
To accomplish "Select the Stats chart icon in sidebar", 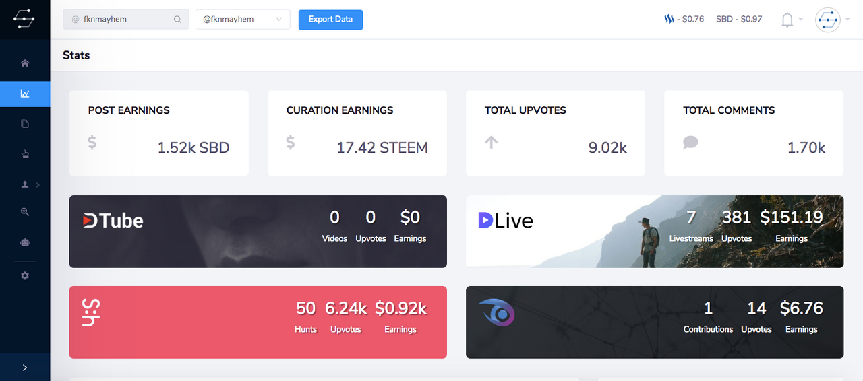I will pos(25,94).
